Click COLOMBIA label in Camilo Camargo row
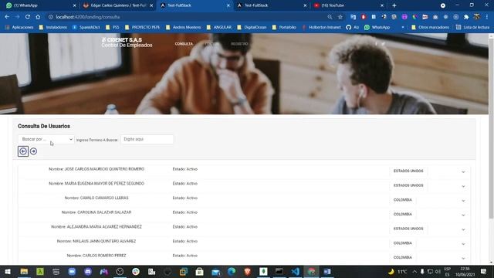The height and width of the screenshot is (278, 494). pyautogui.click(x=403, y=200)
